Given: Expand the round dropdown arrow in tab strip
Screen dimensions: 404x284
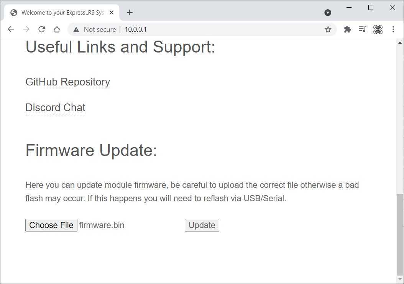Looking at the screenshot, I should 328,13.
